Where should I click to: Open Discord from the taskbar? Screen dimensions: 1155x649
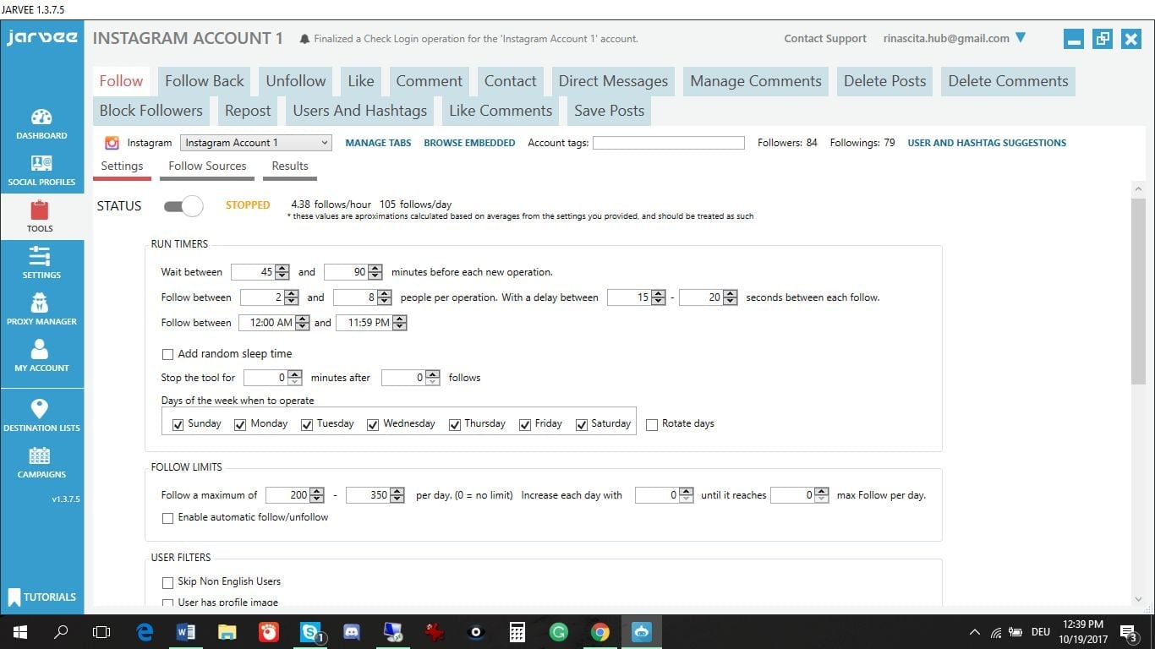point(352,631)
